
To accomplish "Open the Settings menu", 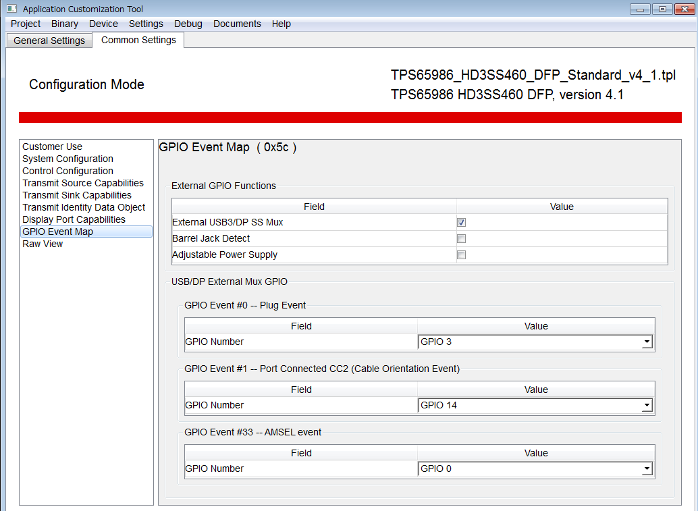I will point(146,24).
